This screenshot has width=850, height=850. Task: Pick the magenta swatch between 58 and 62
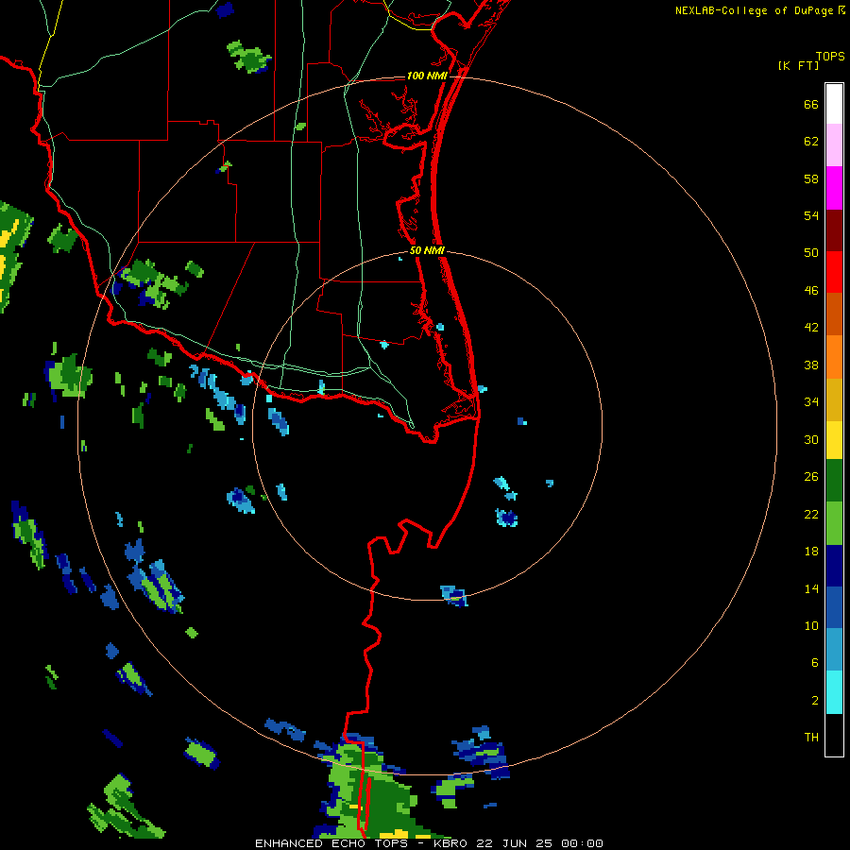(x=834, y=188)
